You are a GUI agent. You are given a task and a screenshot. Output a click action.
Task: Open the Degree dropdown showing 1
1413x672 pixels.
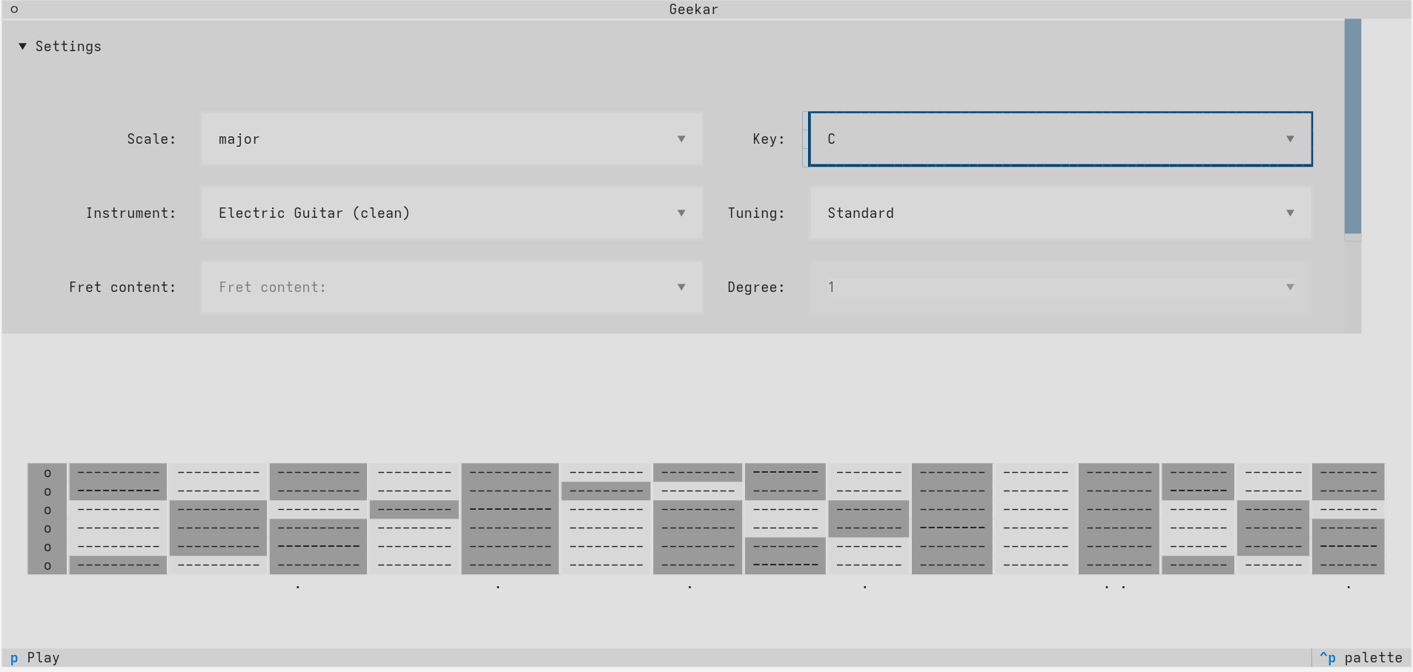pyautogui.click(x=1060, y=287)
